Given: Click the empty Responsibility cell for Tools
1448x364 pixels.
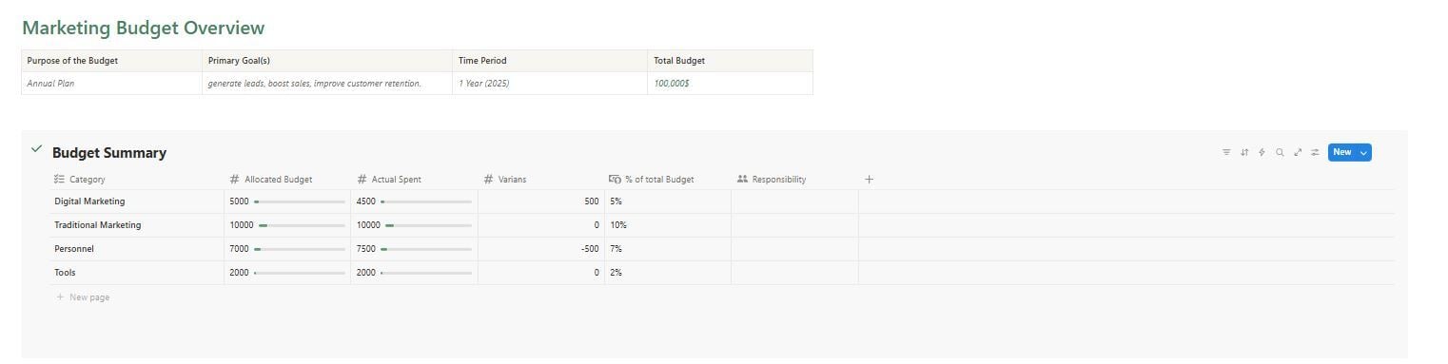Looking at the screenshot, I should pyautogui.click(x=794, y=273).
